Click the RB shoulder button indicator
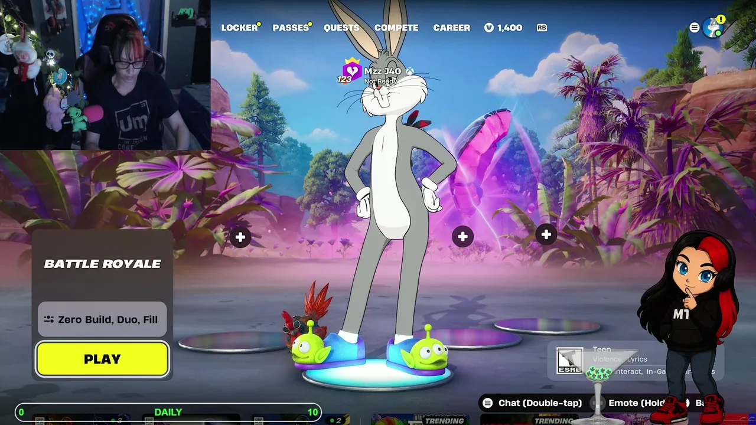 tap(542, 28)
